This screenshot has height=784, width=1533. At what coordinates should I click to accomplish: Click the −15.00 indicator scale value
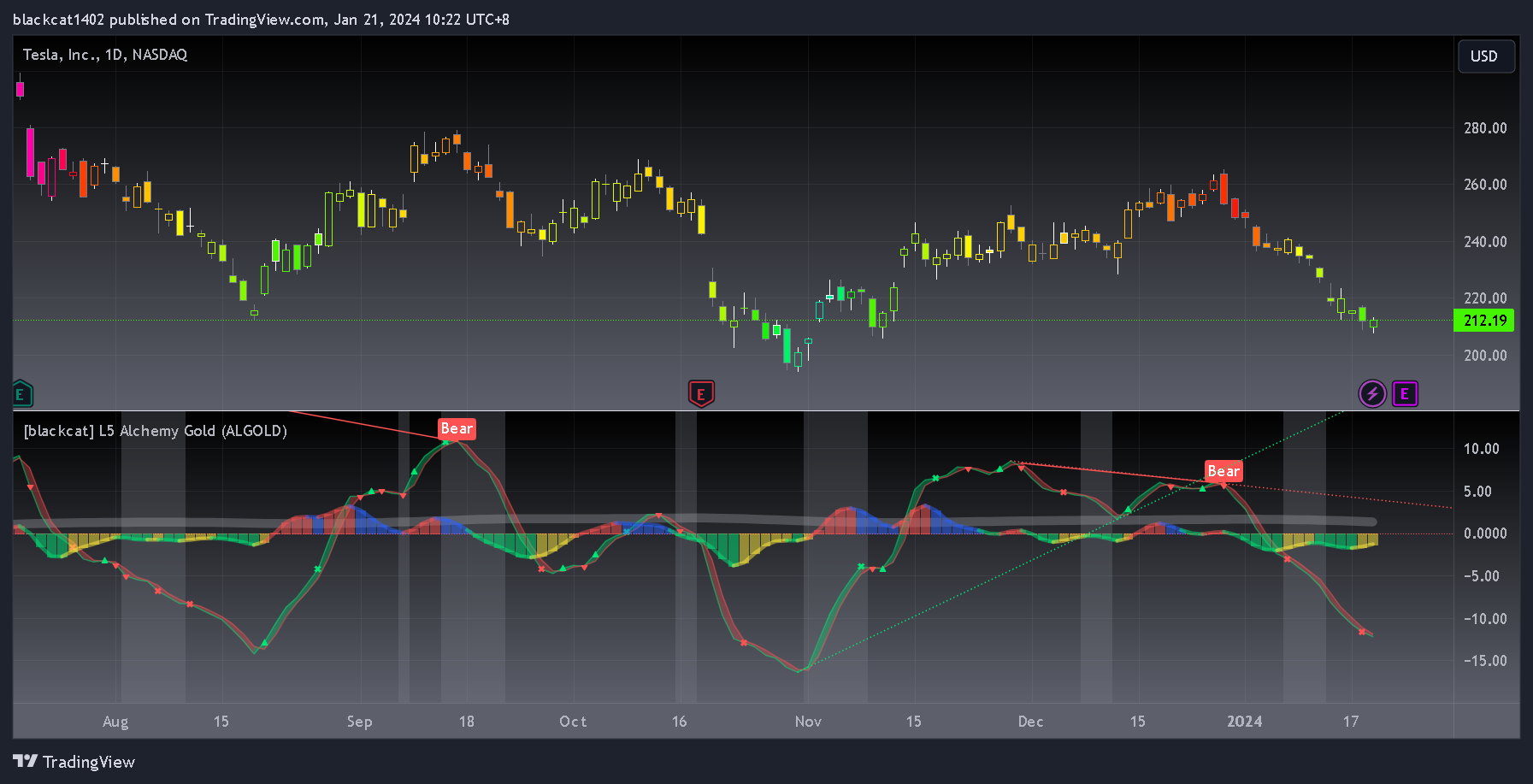pyautogui.click(x=1485, y=661)
